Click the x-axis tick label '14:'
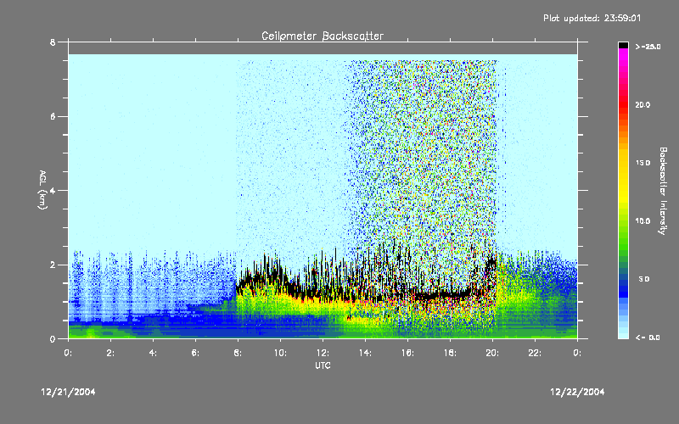This screenshot has width=679, height=424. [365, 353]
